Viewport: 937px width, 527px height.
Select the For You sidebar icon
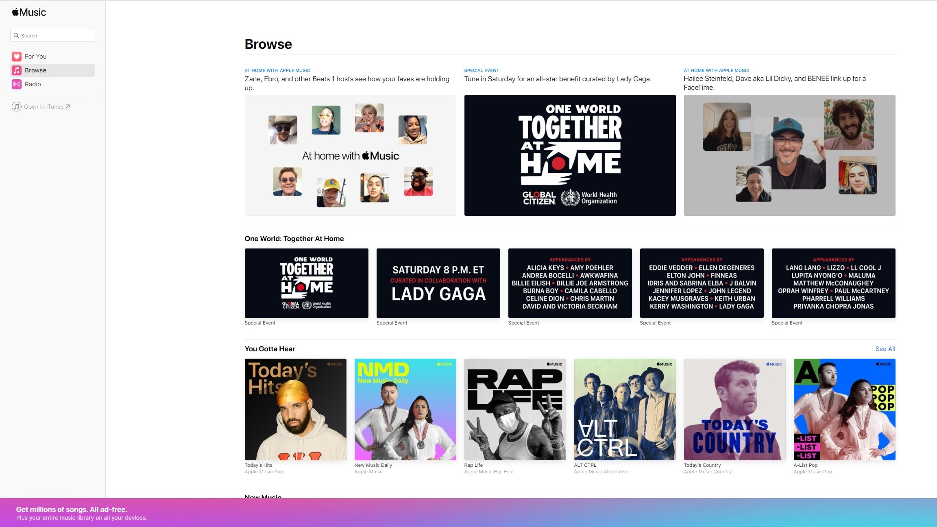(x=16, y=56)
